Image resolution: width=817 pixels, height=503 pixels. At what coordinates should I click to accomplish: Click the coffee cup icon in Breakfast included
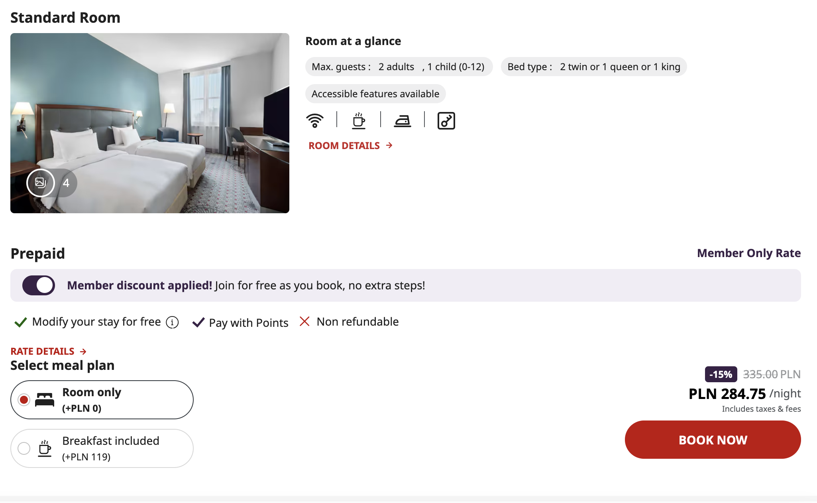[45, 448]
